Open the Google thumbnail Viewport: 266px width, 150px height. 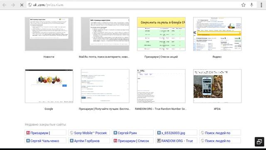tap(49, 86)
